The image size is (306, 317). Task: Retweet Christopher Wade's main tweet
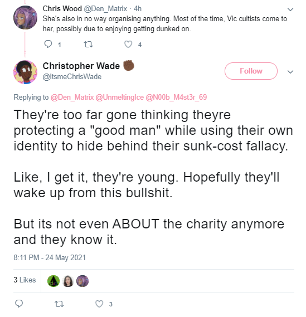59,304
